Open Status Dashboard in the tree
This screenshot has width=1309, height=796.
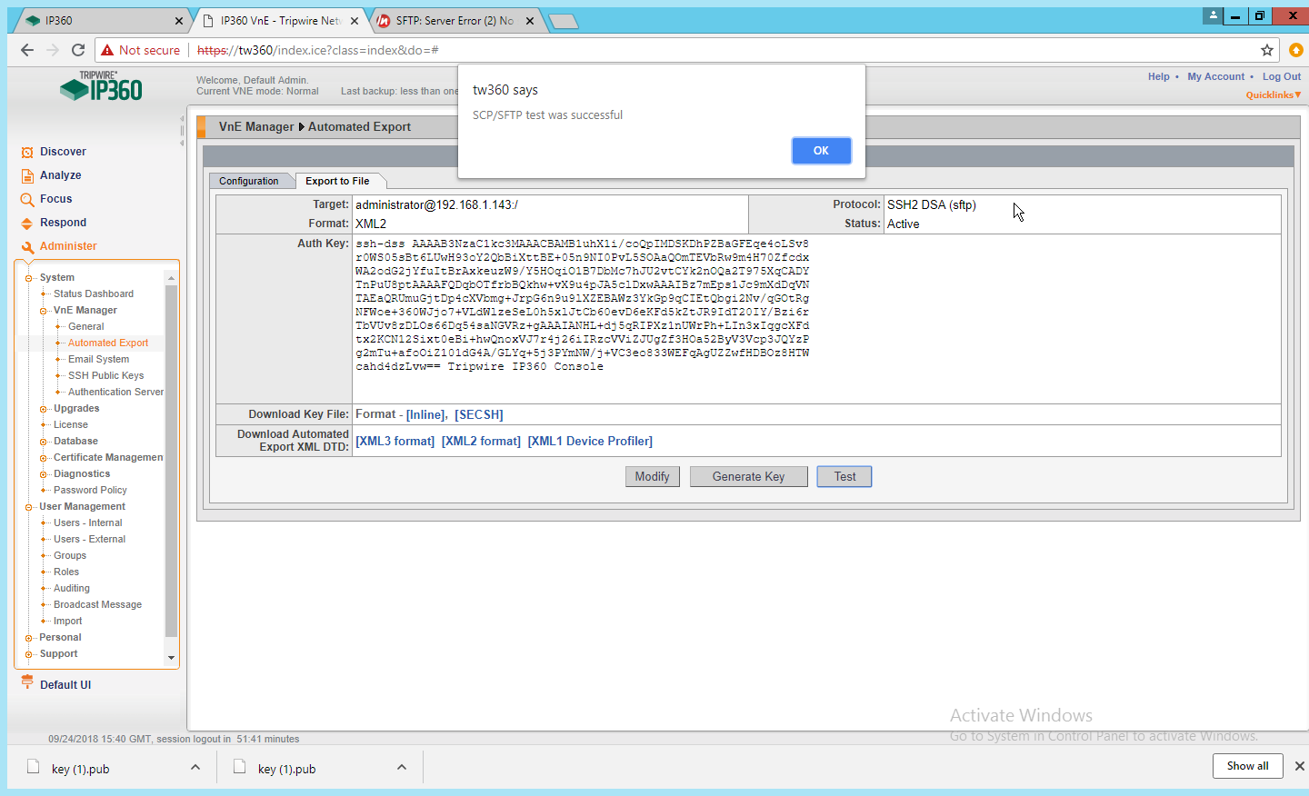[x=94, y=294]
